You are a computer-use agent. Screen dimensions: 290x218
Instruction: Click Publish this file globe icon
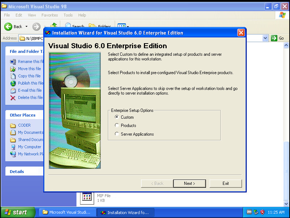point(13,83)
